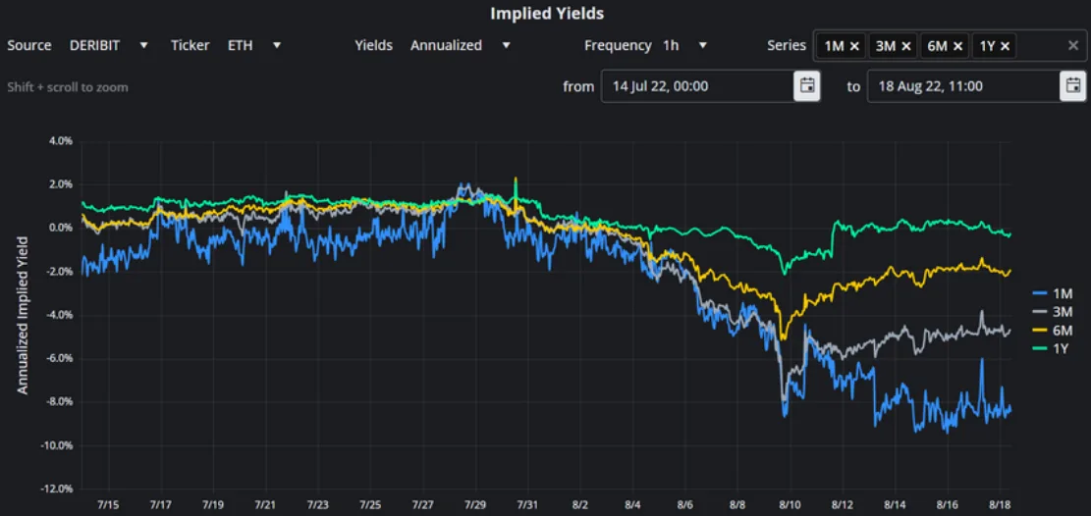Toggle the 6M series in the legend
The image size is (1091, 516).
pos(1052,331)
